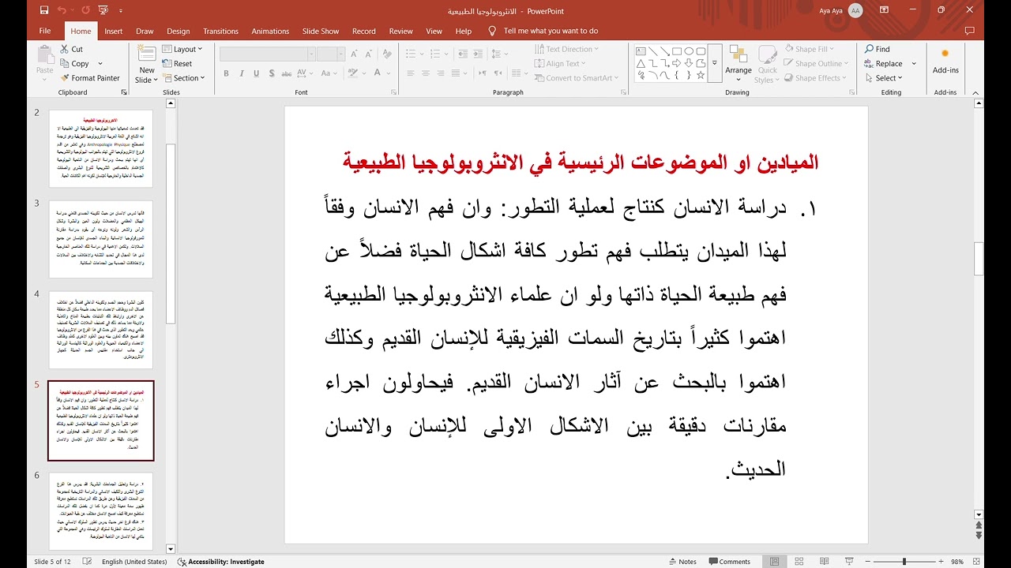The image size is (1011, 568).
Task: Select the Isosceles Triangle shape
Action: point(641,63)
